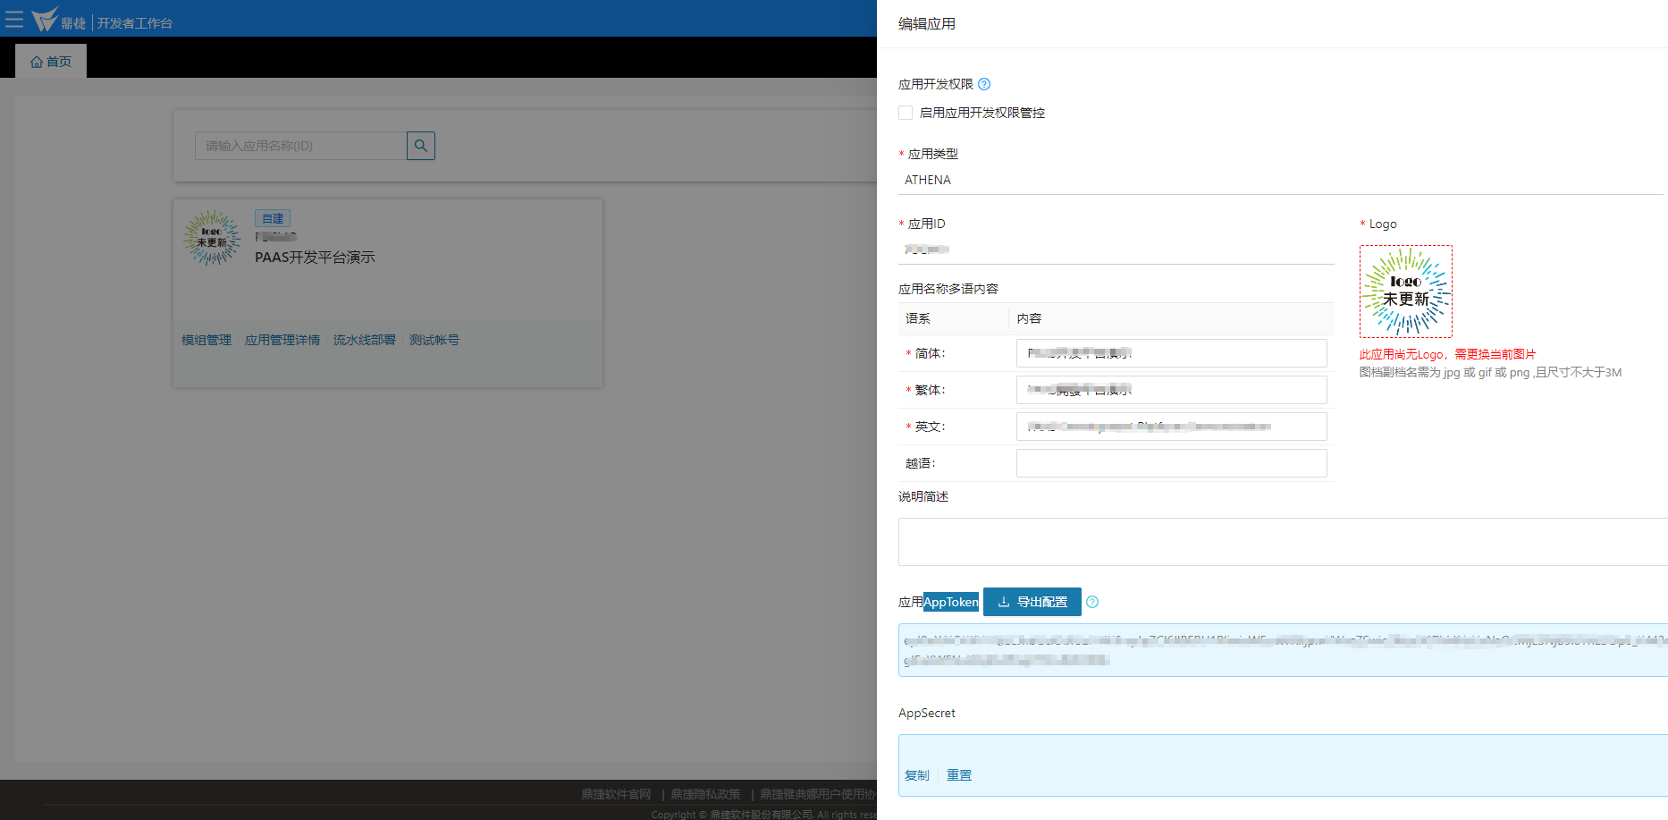Click help icon next to 导出配置

(1092, 602)
